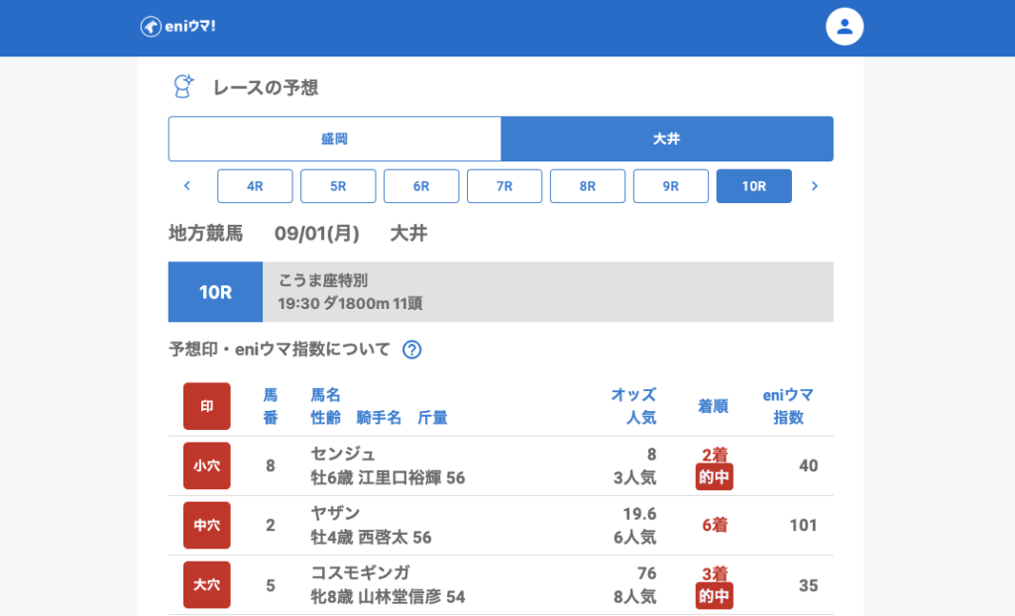The width and height of the screenshot is (1015, 616).
Task: Switch to the 盛岡 racecourse tab
Action: 334,139
